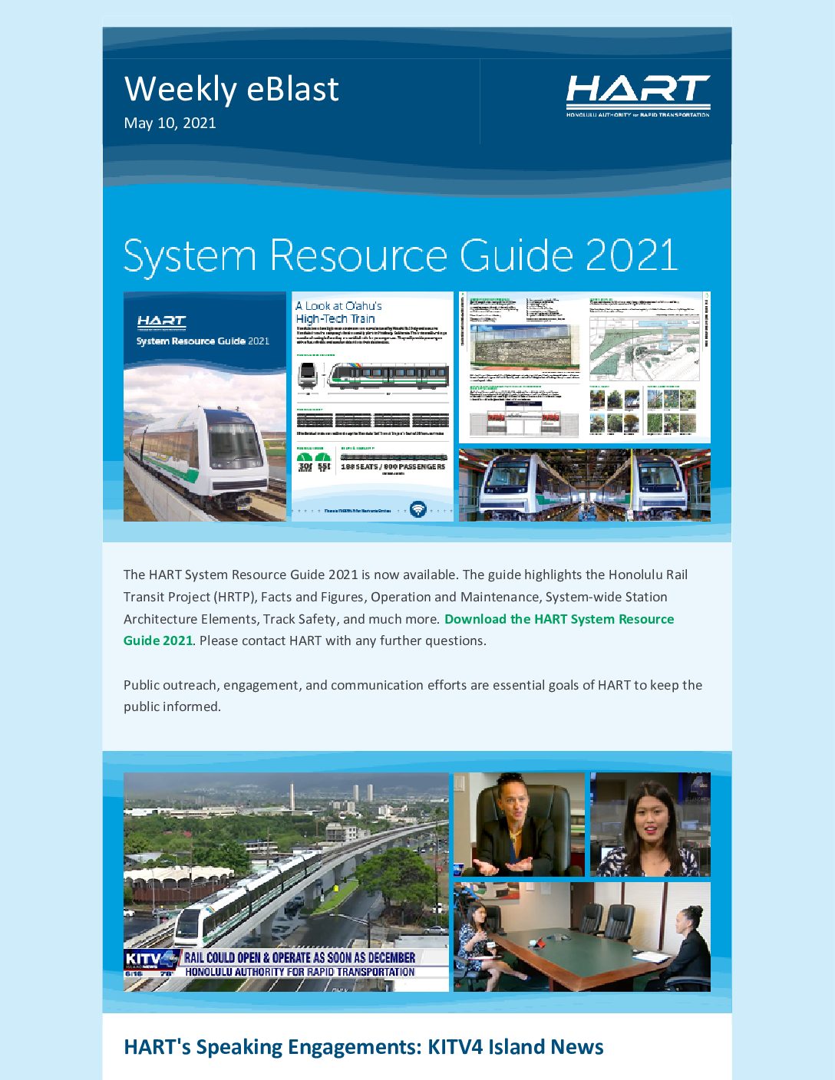Open the image of woman in office chair
This screenshot has height=1080, width=835.
[x=519, y=825]
